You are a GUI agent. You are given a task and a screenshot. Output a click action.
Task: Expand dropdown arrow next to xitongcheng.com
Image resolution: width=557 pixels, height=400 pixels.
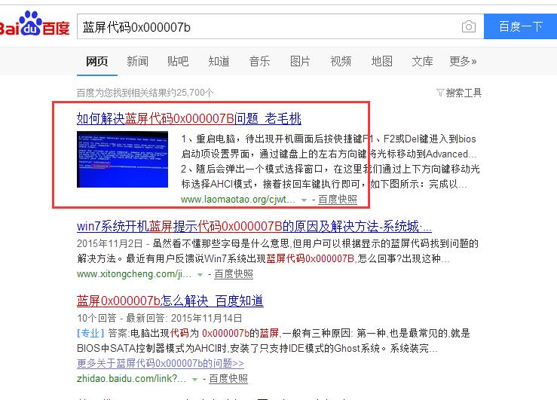(200, 275)
